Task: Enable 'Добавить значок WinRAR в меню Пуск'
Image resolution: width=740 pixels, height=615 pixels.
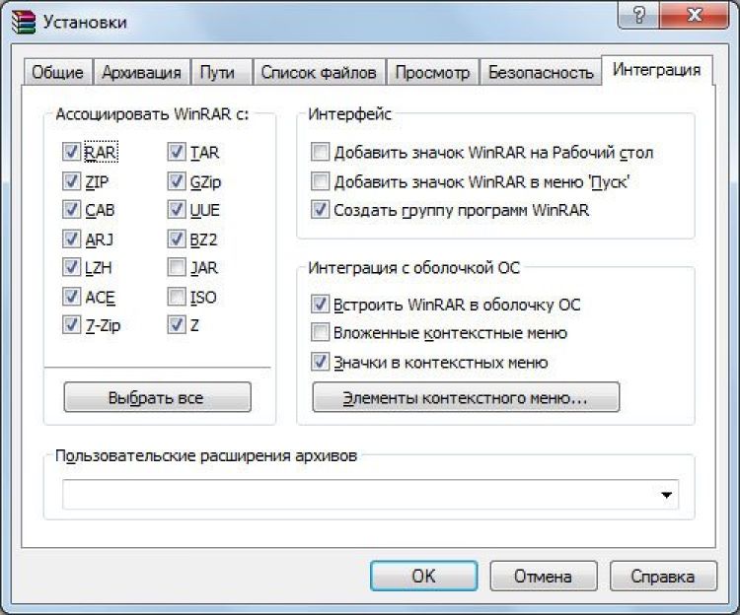Action: (320, 181)
